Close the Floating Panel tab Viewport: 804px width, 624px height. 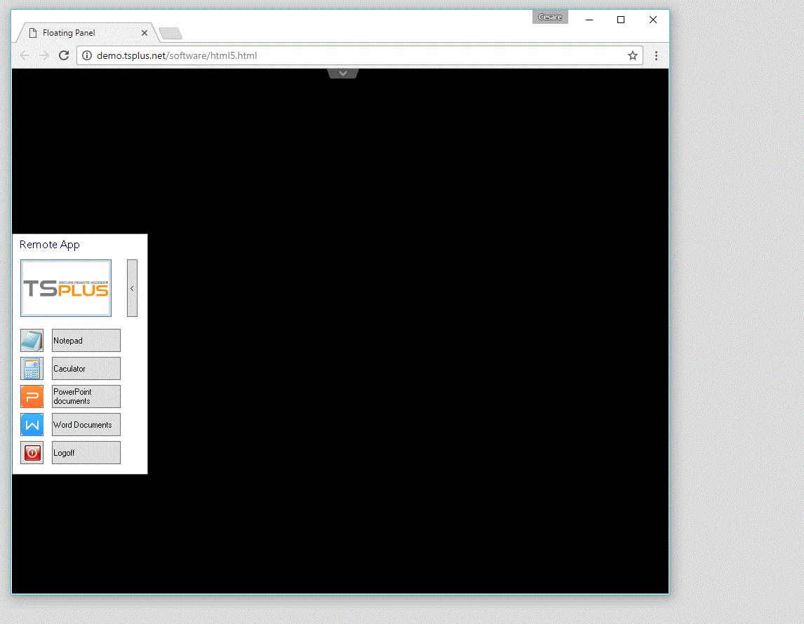(145, 33)
